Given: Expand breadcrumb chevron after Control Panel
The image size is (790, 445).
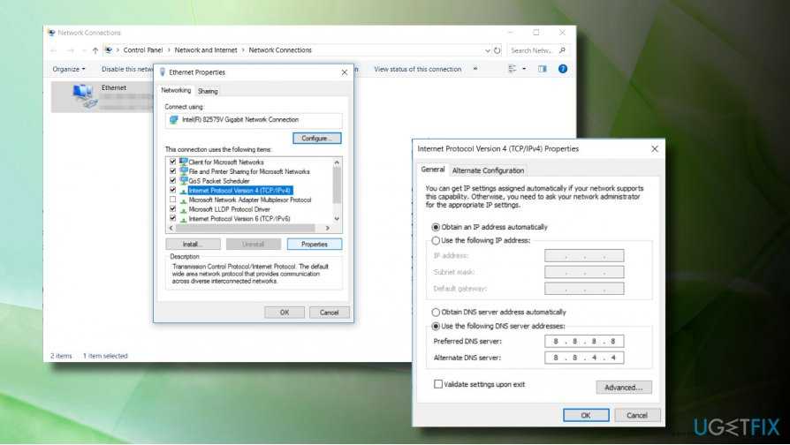Looking at the screenshot, I should coord(169,50).
